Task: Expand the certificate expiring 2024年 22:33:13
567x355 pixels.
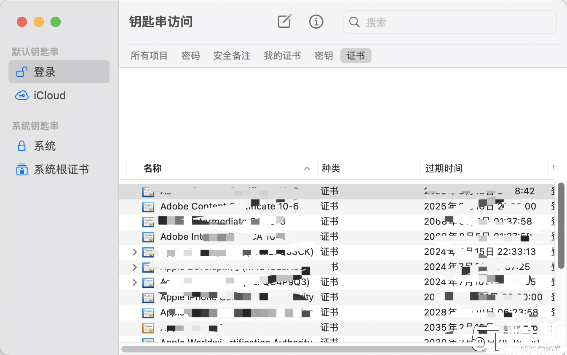Action: (134, 252)
